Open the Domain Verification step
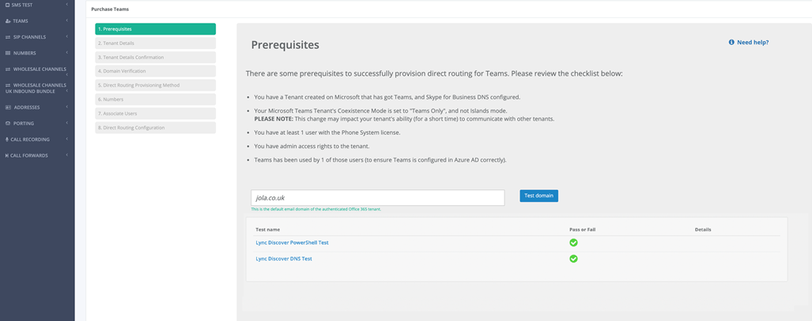The image size is (812, 321). [155, 71]
